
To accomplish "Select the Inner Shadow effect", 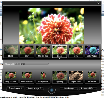I will coord(27,77).
